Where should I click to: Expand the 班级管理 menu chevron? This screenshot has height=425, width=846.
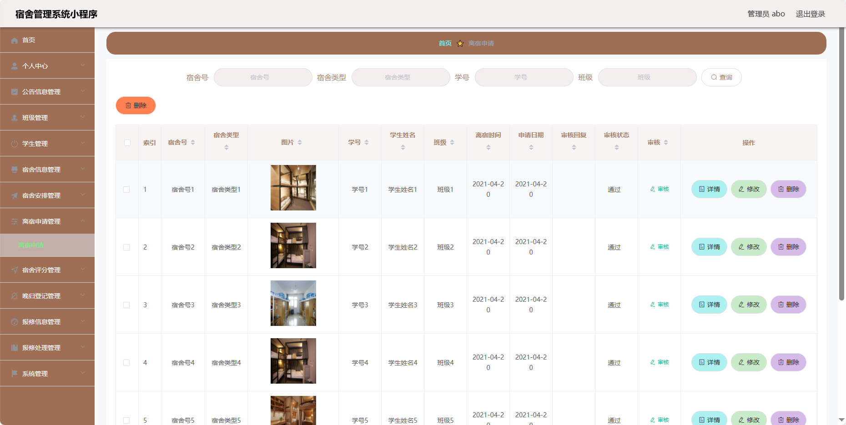(x=83, y=117)
